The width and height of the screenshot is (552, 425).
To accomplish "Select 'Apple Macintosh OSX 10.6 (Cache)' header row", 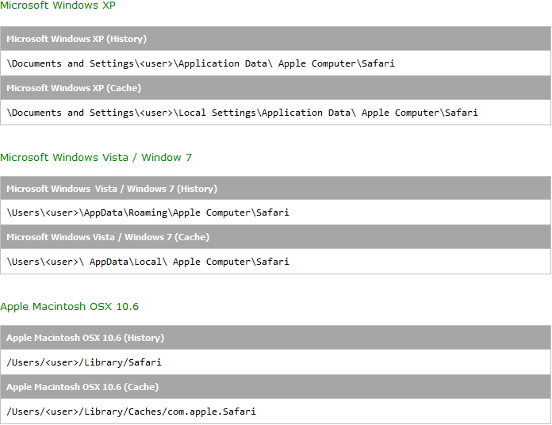I will (x=276, y=387).
